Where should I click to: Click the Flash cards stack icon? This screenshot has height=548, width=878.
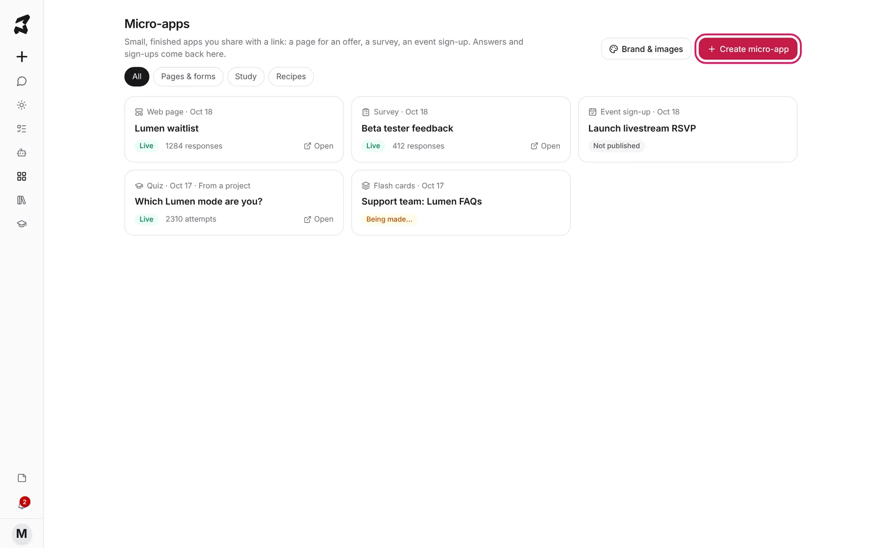coord(366,186)
